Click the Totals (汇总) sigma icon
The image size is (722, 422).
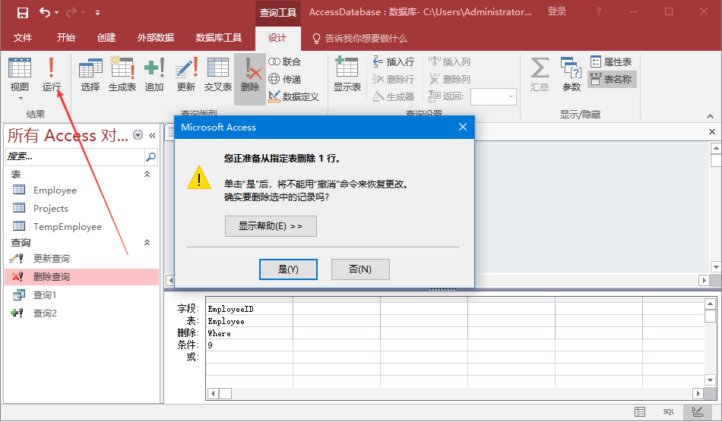pos(540,74)
